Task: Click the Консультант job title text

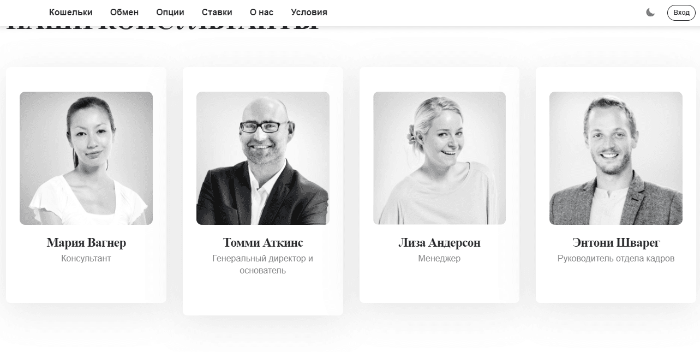Action: pyautogui.click(x=86, y=259)
